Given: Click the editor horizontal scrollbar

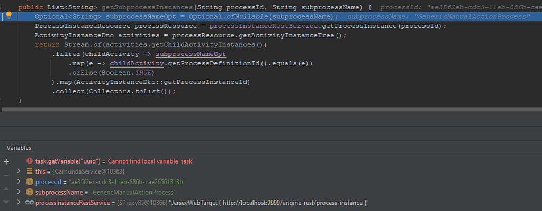Looking at the screenshot, I should [x=265, y=110].
